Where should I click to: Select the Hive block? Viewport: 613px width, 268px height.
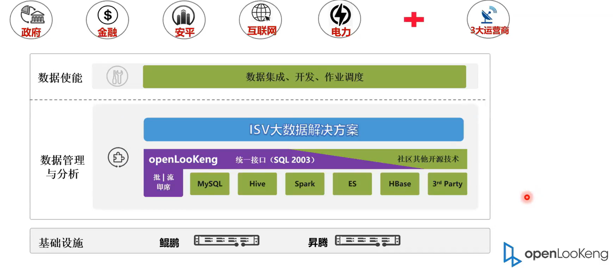[257, 184]
